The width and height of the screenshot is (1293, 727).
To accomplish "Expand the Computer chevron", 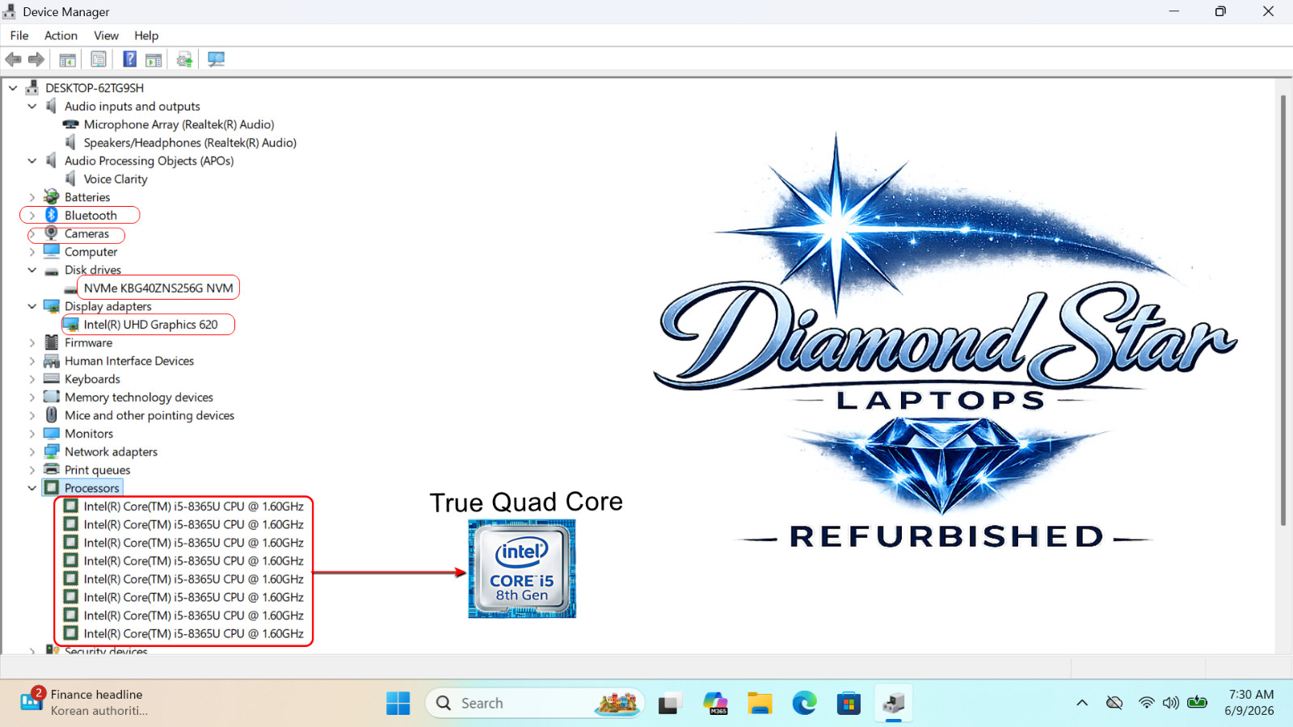I will point(32,252).
